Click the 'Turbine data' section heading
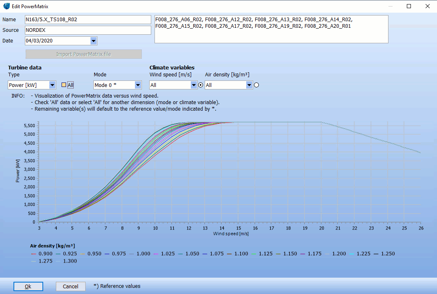Screen dimensions: 437x294 pyautogui.click(x=25, y=67)
